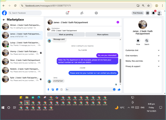Open the Facebook logo home link
The image size is (166, 120).
(4, 13)
